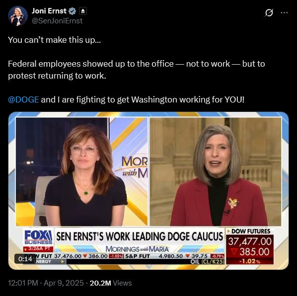This screenshot has width=297, height=296.
Task: Click the Grok slashed-circle icon
Action: pyautogui.click(x=269, y=13)
